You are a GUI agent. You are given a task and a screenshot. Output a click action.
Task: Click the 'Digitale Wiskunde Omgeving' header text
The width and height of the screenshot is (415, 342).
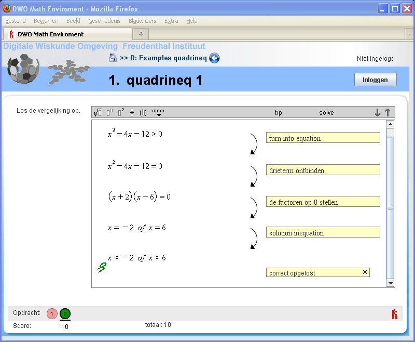pyautogui.click(x=61, y=46)
